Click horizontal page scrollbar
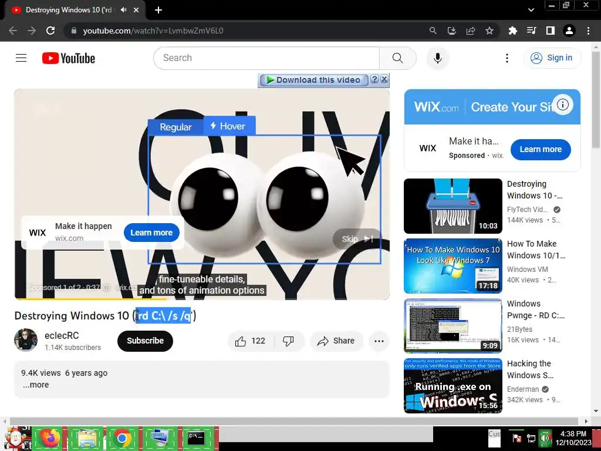The width and height of the screenshot is (601, 451). 295,421
